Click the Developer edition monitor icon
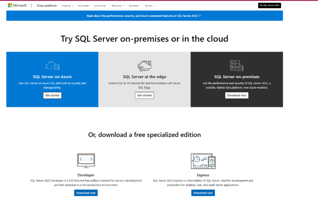Screen dimensions: 318x198 point(86,161)
